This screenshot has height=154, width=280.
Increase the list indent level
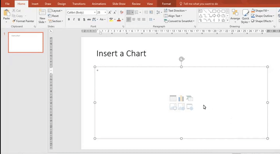[x=151, y=12]
